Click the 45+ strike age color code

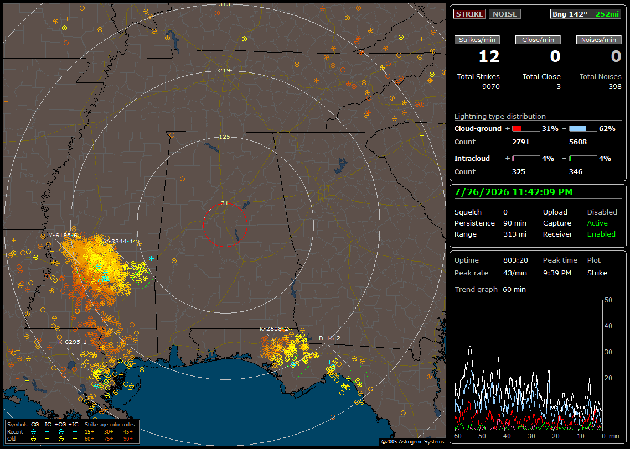coord(128,432)
